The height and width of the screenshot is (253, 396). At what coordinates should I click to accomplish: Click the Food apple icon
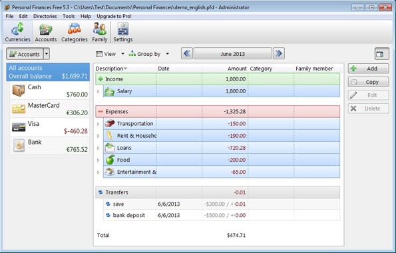(110, 160)
